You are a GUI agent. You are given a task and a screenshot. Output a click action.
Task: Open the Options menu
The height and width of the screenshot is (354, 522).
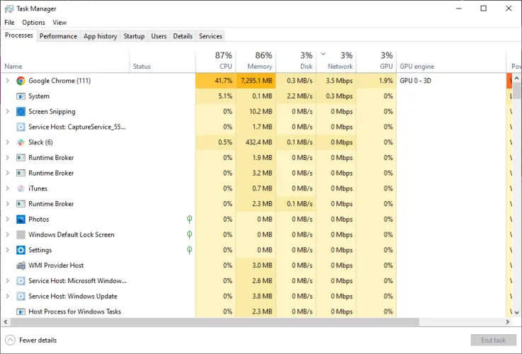click(33, 23)
